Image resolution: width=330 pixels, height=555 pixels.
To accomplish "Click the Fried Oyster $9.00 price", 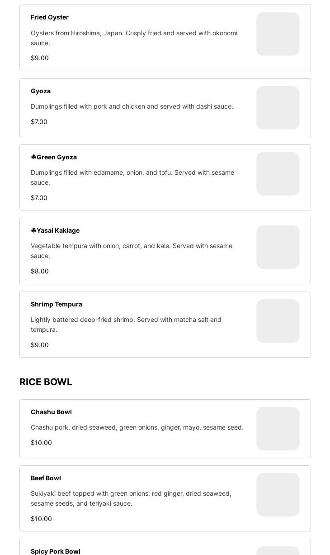I will (x=40, y=58).
